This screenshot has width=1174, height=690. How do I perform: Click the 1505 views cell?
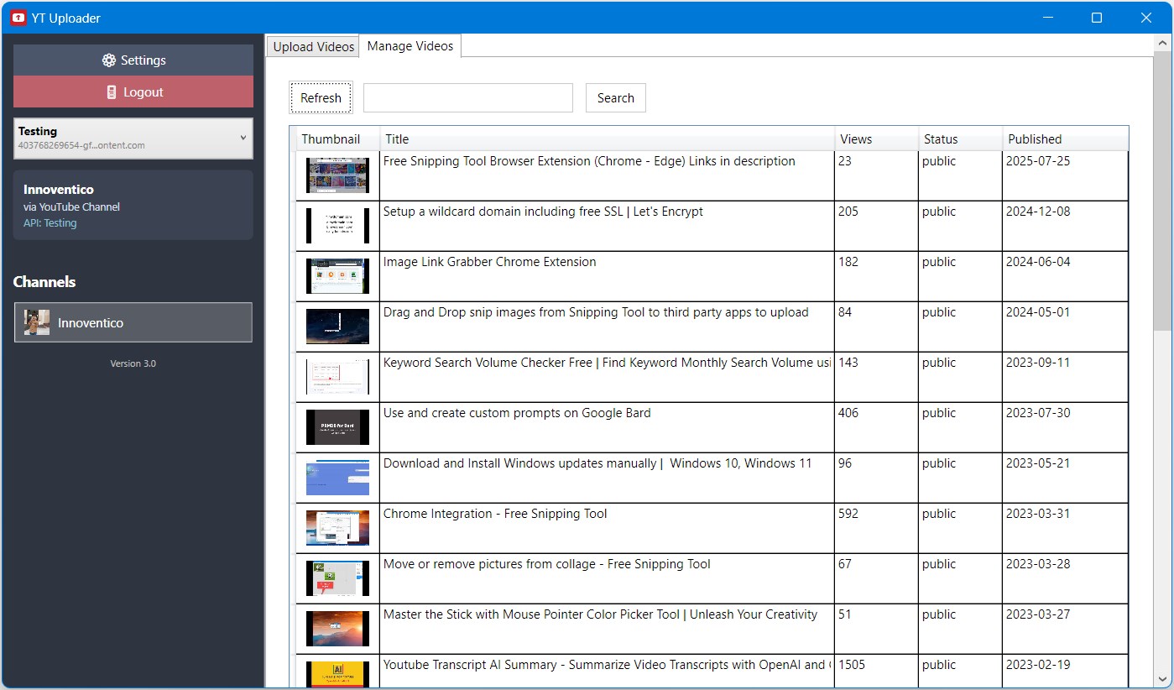coord(876,672)
